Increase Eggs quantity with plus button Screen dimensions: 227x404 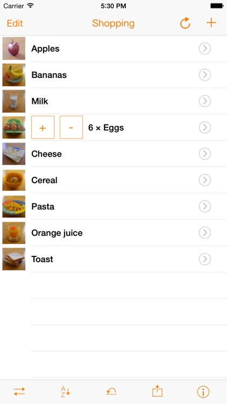[42, 127]
